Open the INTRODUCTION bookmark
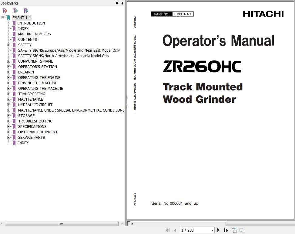 [x=32, y=23]
